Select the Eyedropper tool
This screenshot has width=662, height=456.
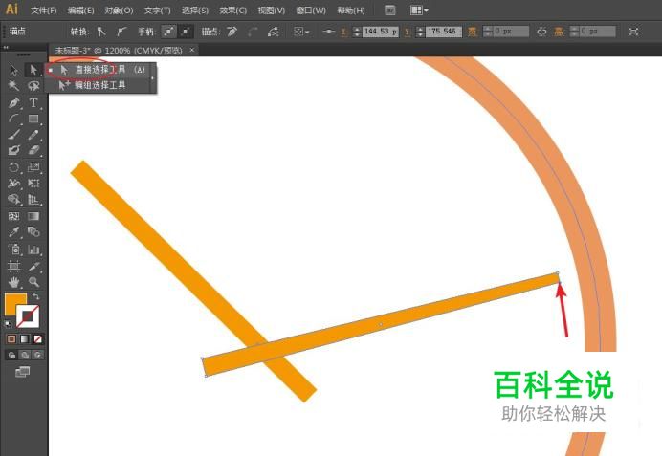(x=13, y=232)
